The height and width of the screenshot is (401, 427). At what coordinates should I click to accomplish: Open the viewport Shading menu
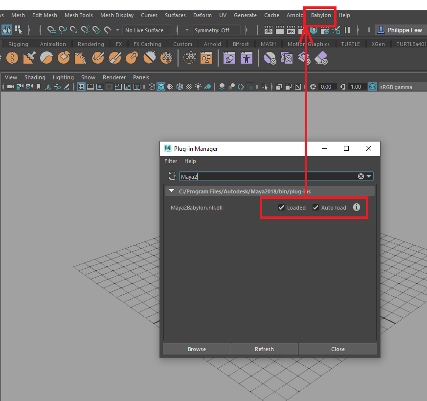(35, 77)
